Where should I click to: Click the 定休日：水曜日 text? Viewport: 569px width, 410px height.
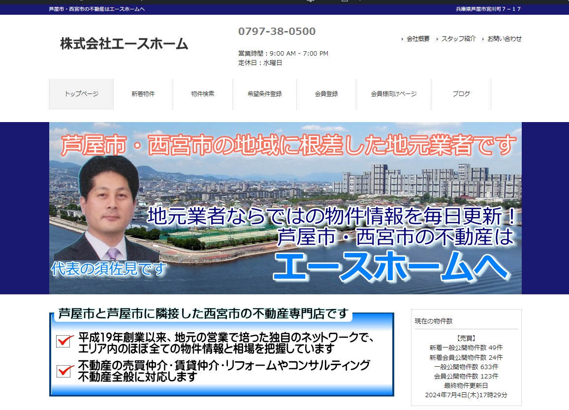click(260, 63)
